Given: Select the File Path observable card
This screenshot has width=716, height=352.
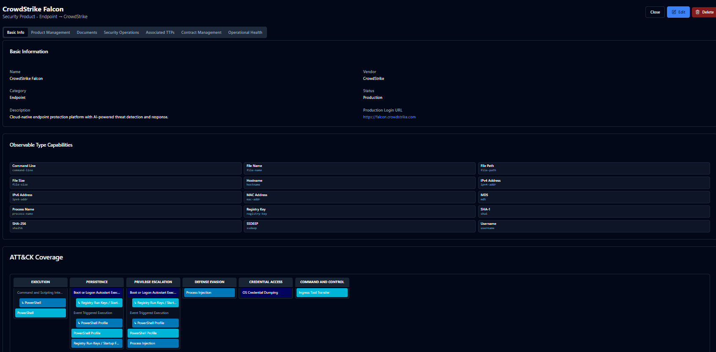Looking at the screenshot, I should coord(594,168).
